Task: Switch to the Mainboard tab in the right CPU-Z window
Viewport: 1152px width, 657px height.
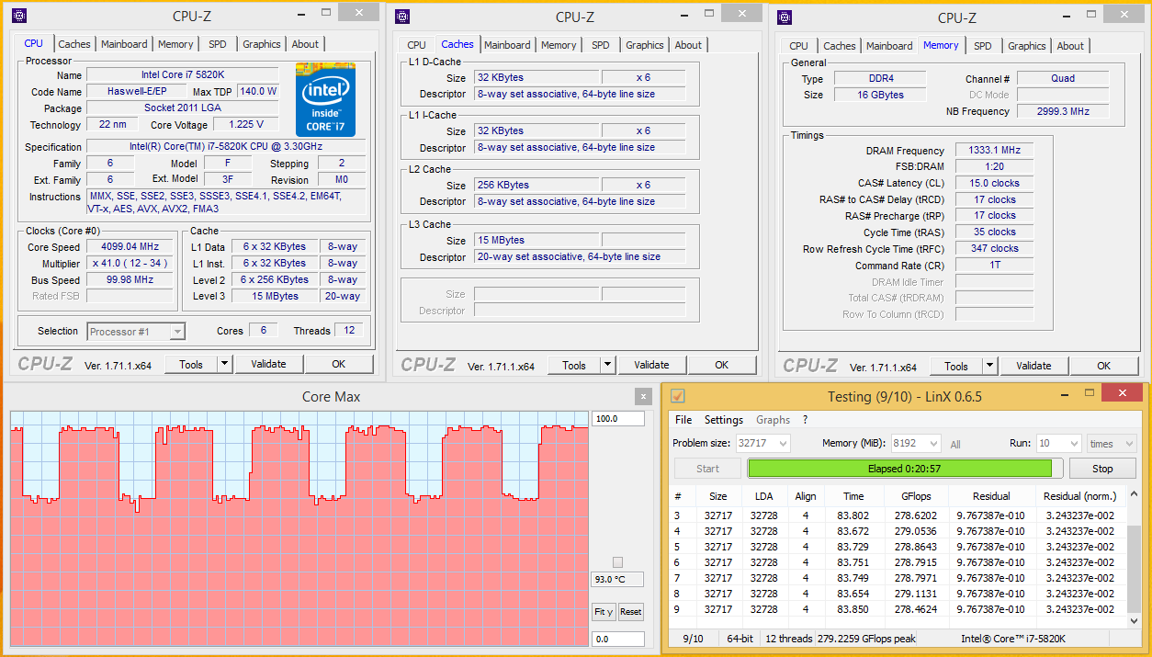Action: click(889, 46)
